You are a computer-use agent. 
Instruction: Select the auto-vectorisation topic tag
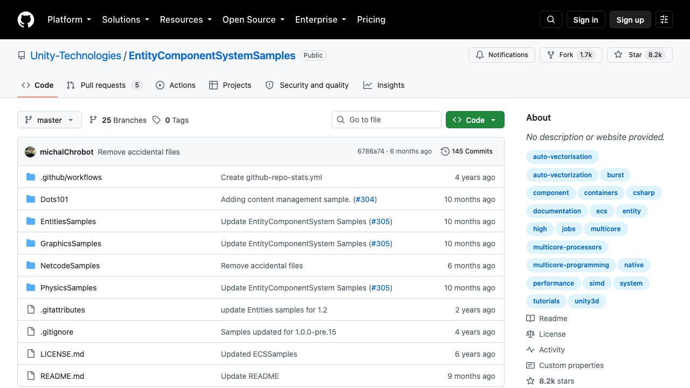tap(562, 157)
